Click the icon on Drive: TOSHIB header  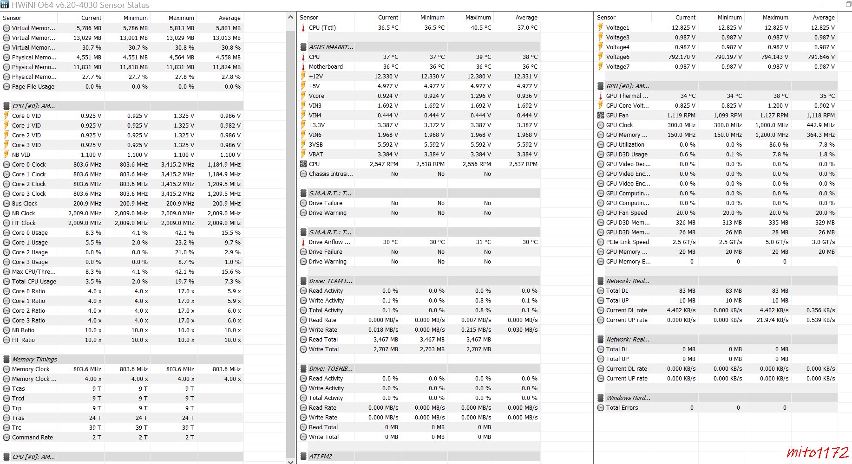click(303, 368)
